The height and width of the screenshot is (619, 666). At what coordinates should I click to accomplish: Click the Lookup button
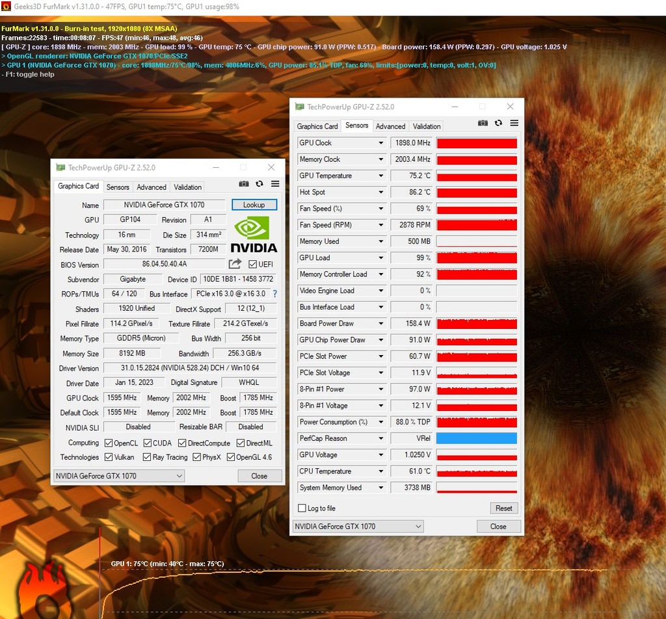pos(254,205)
